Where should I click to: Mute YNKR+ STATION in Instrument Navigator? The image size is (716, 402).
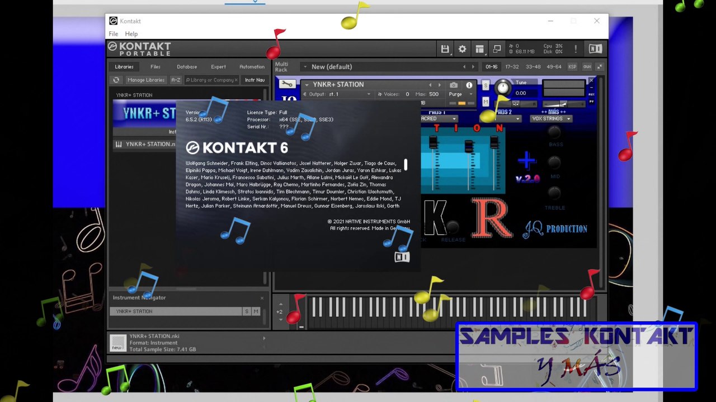pyautogui.click(x=256, y=311)
